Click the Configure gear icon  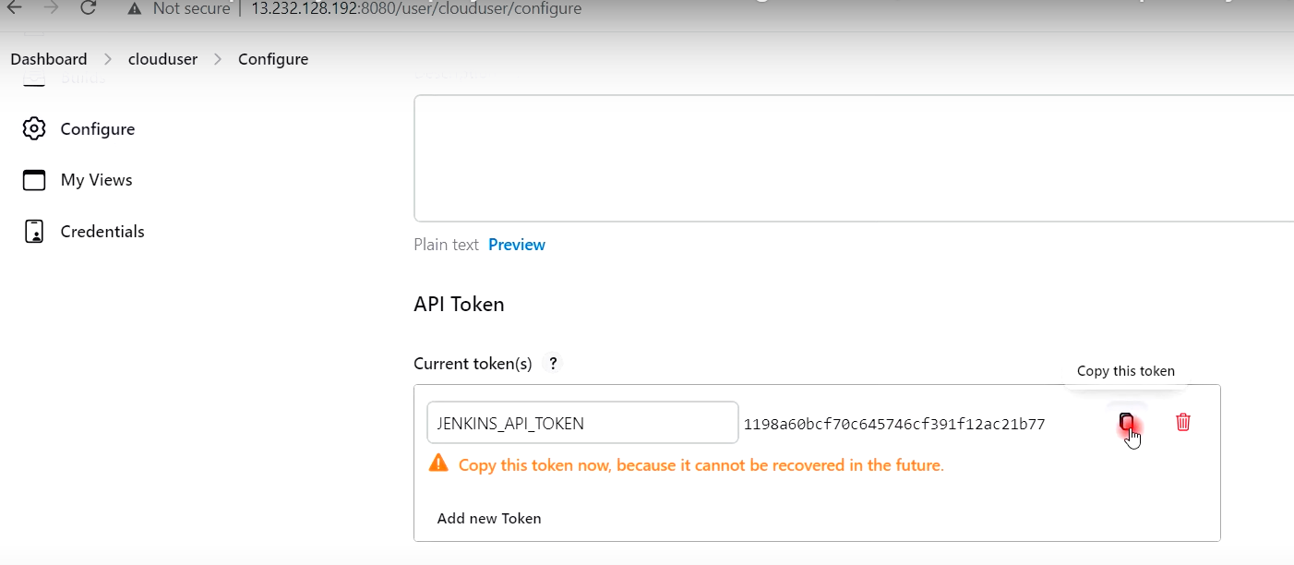34,129
